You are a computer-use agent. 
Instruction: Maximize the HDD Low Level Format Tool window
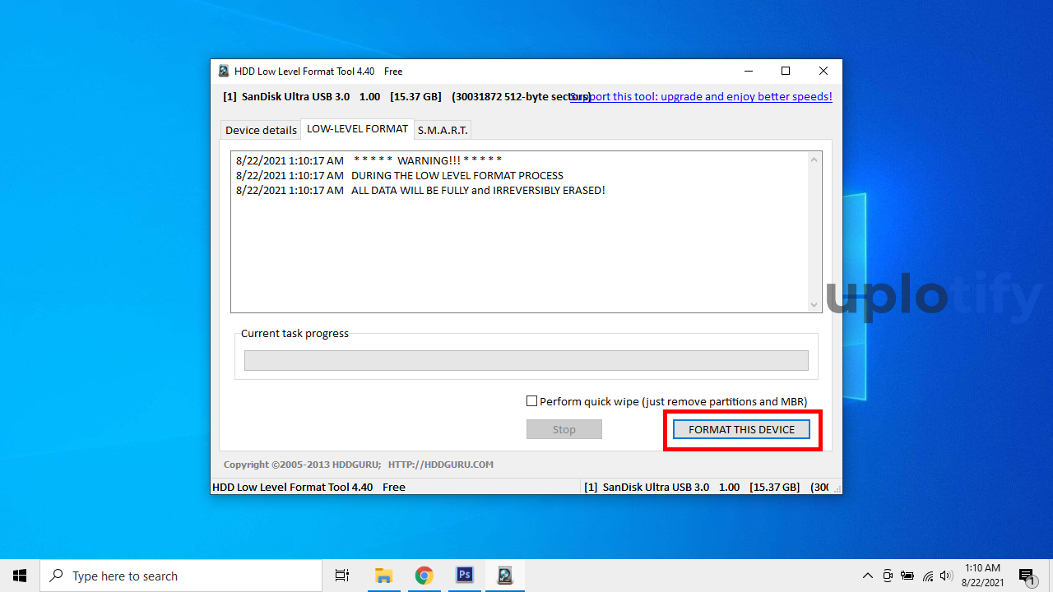[786, 72]
